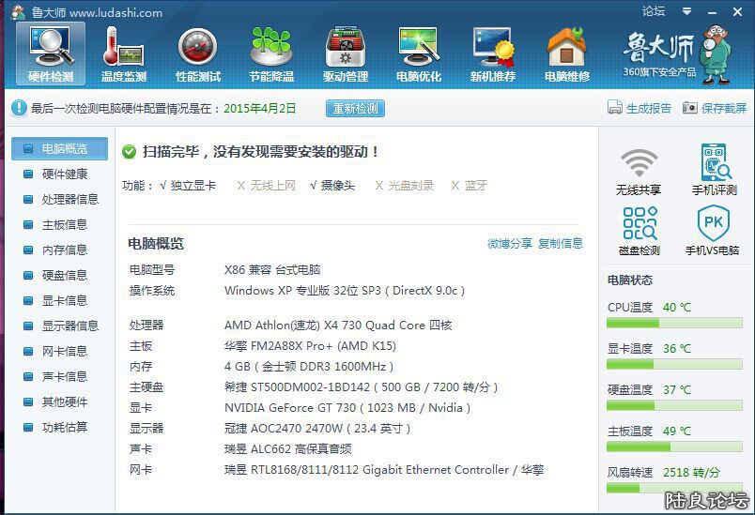Screen dimensions: 755x515
Task: Click the 无线上网 feature indicator
Action: point(241,186)
